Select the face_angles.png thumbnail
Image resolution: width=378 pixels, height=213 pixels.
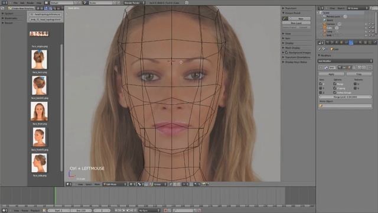point(39,34)
